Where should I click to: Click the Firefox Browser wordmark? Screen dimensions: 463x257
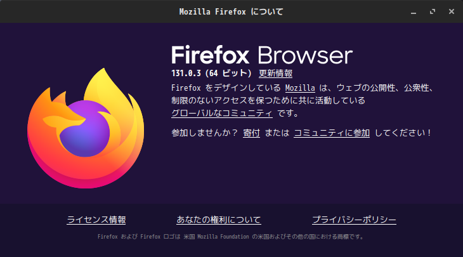click(262, 55)
